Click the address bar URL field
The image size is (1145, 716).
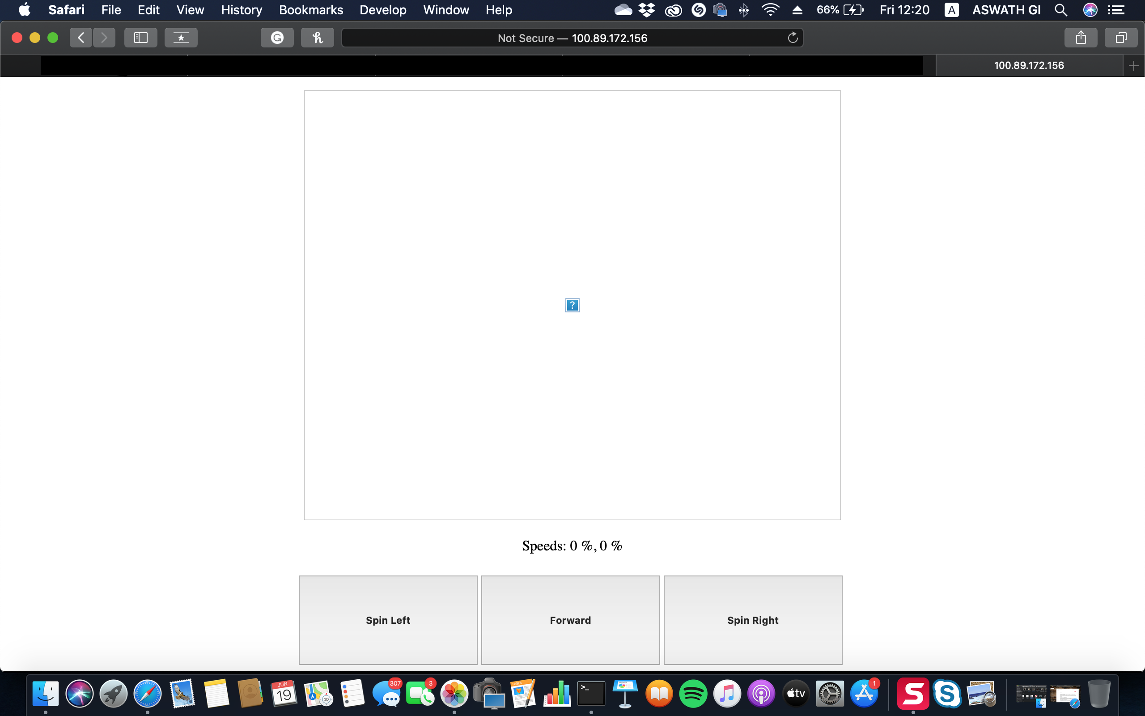[x=572, y=38]
